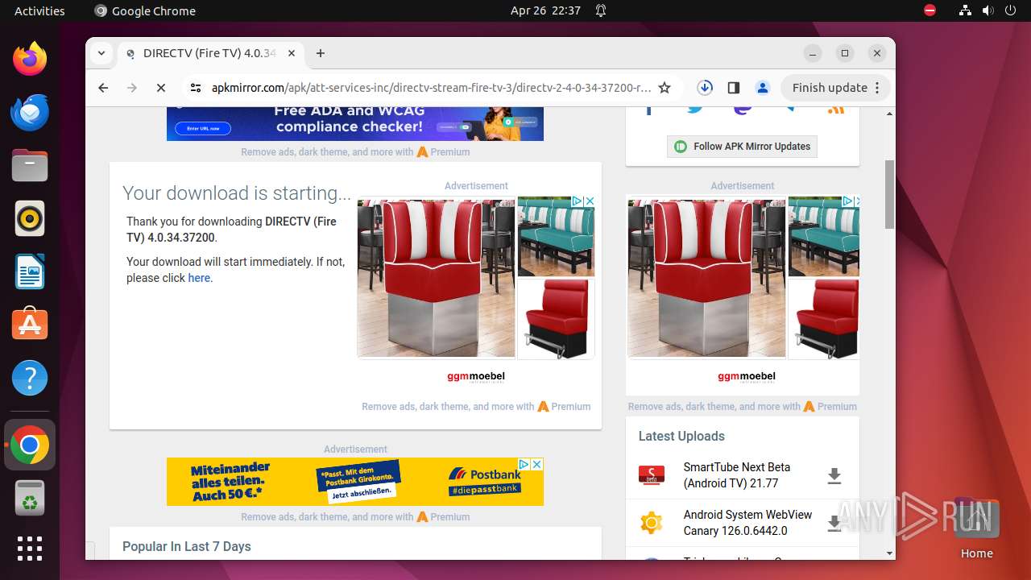View site information icon in address bar

point(196,88)
